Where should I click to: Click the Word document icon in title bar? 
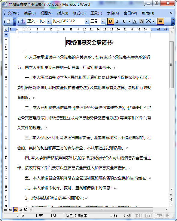point(5,4)
